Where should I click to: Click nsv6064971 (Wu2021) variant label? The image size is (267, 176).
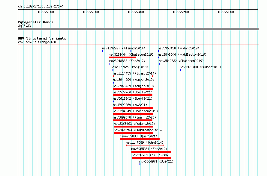156,161
